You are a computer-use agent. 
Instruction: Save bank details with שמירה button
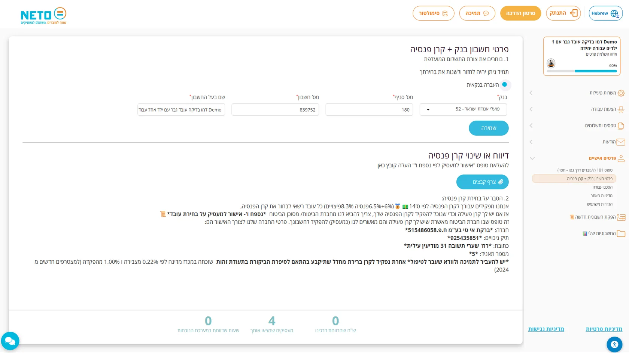pos(489,128)
